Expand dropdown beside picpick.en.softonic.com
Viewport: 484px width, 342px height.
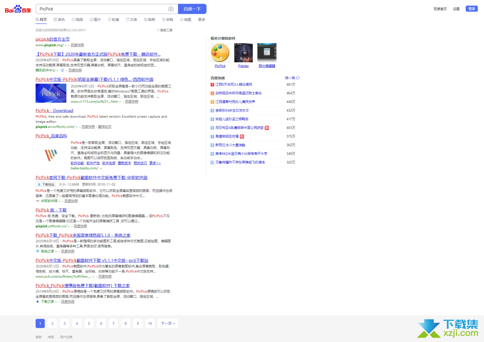(77, 127)
